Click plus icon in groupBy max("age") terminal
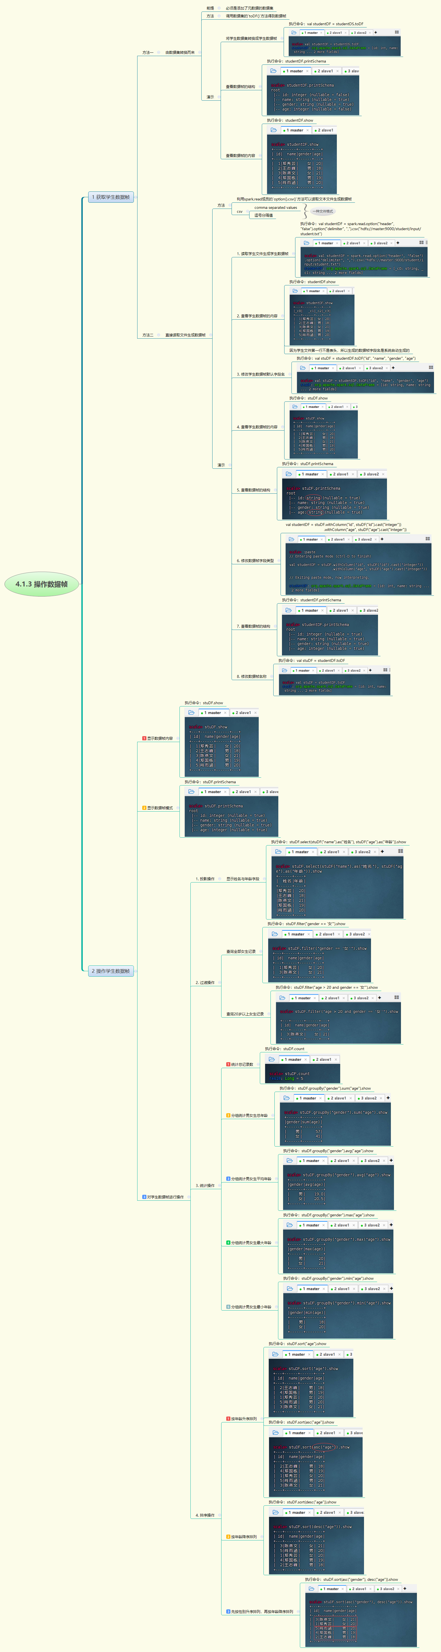 point(391,1225)
